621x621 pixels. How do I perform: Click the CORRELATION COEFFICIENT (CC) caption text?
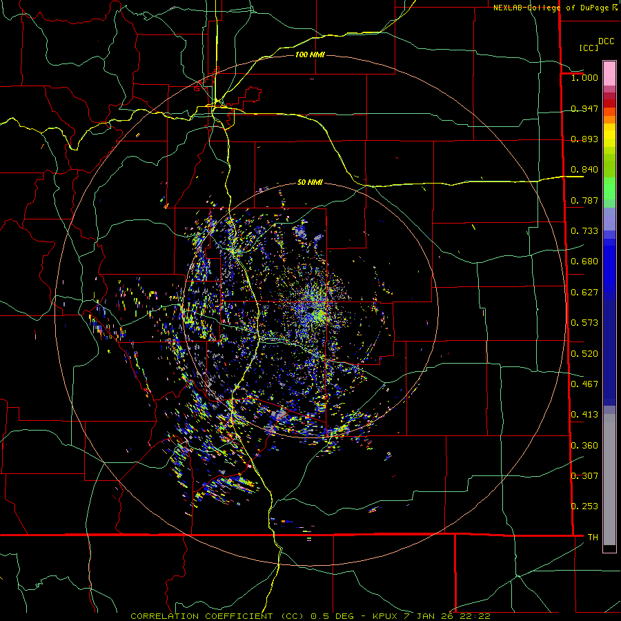(217, 616)
